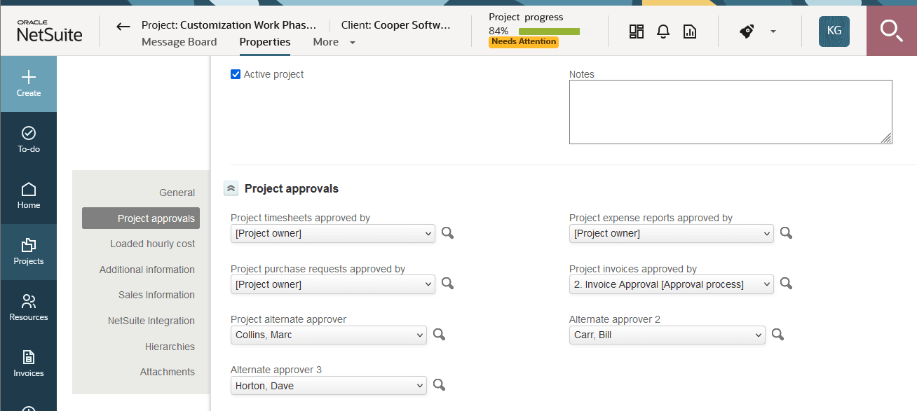Click into the Notes text area
The image size is (917, 411).
click(730, 112)
